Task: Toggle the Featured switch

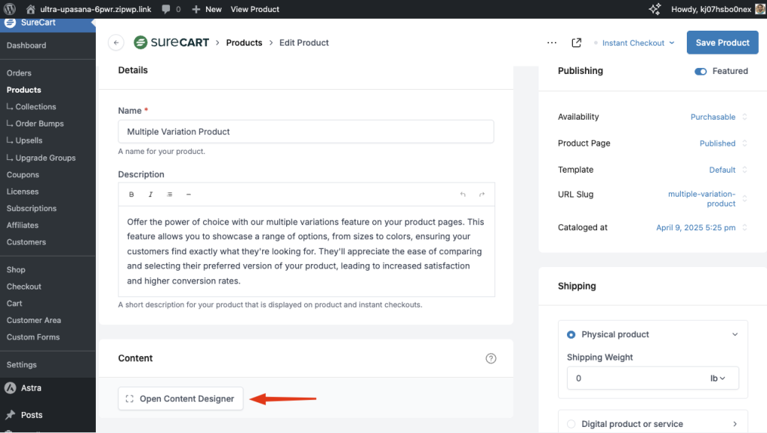Action: [700, 71]
